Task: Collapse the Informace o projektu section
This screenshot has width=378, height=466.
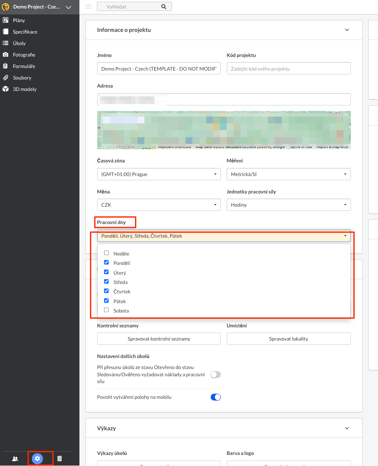Action: 347,30
